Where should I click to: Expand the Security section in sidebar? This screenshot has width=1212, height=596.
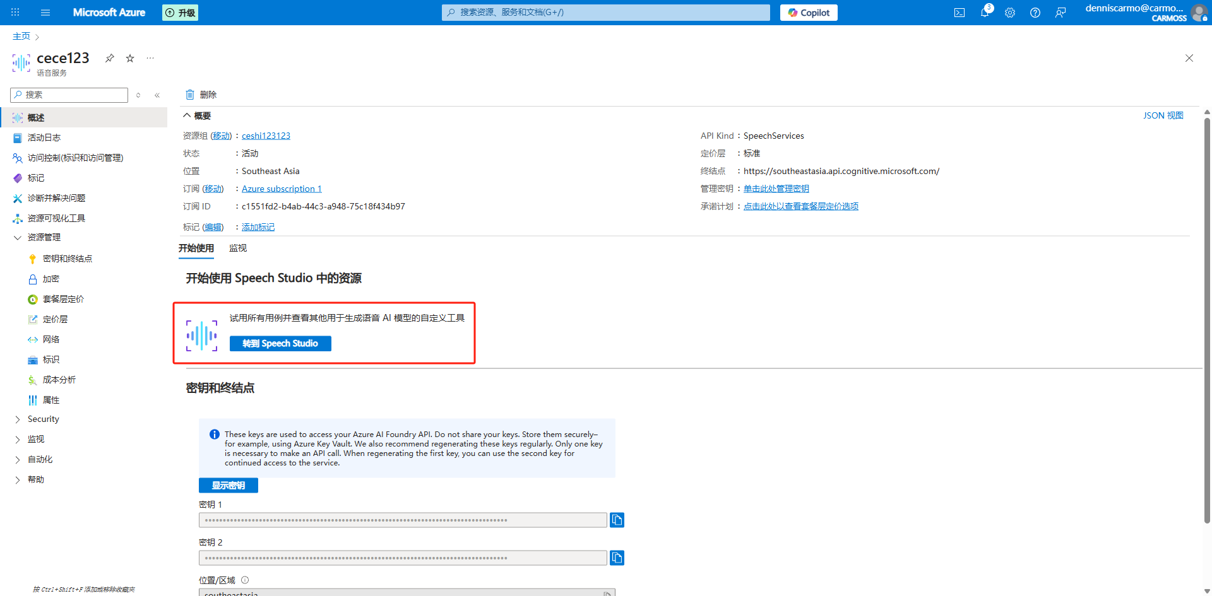pos(18,419)
